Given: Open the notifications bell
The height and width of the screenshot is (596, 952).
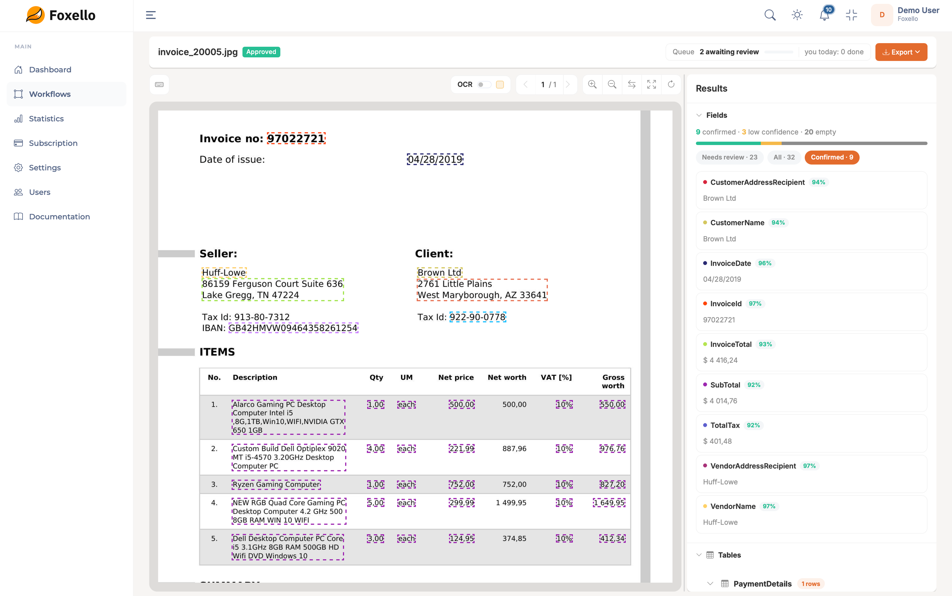Looking at the screenshot, I should tap(824, 15).
